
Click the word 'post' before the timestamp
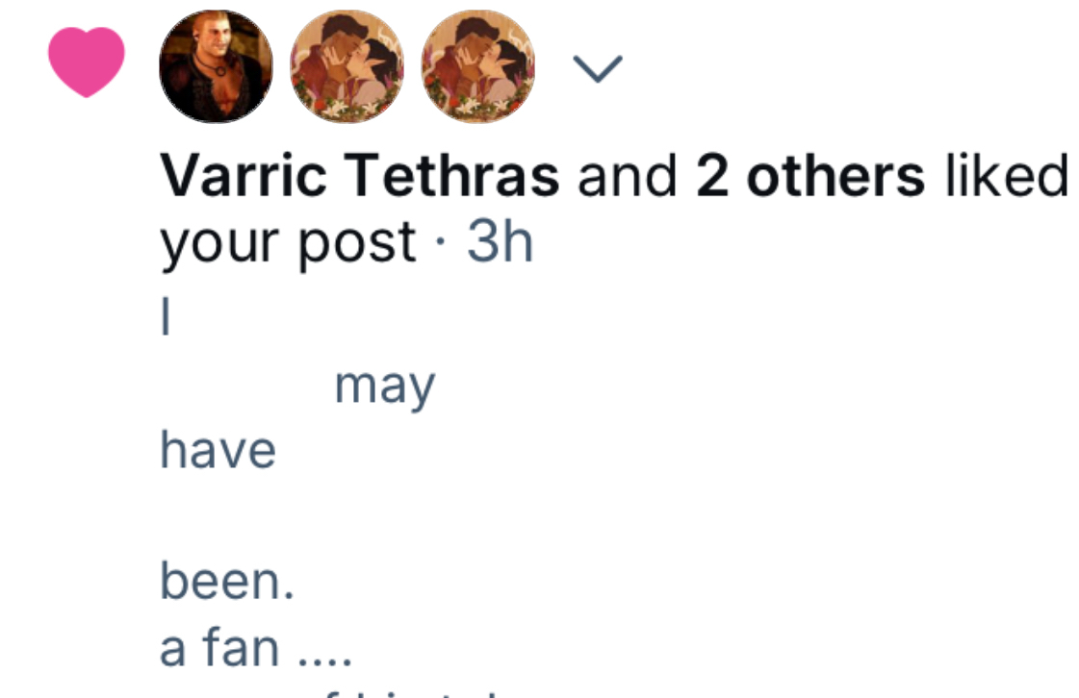(x=356, y=245)
